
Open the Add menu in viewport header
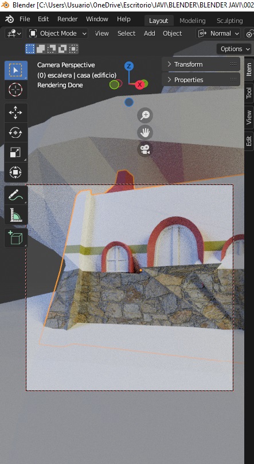pyautogui.click(x=150, y=33)
